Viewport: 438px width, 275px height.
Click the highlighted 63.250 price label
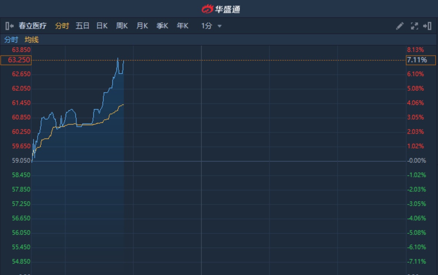(x=16, y=60)
